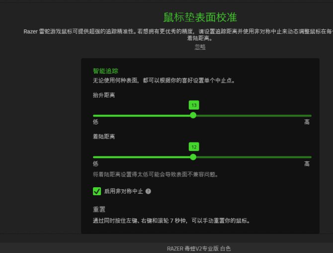Click the 着陆距离 label
This screenshot has height=253, width=333.
(x=104, y=136)
